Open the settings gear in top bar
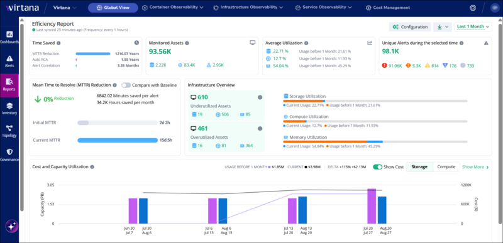This screenshot has height=243, width=503. click(473, 8)
